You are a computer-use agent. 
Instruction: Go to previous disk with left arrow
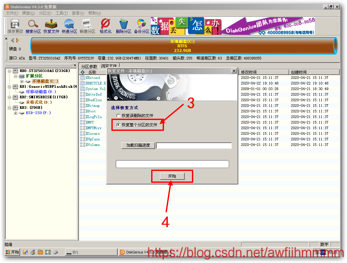pyautogui.click(x=12, y=40)
